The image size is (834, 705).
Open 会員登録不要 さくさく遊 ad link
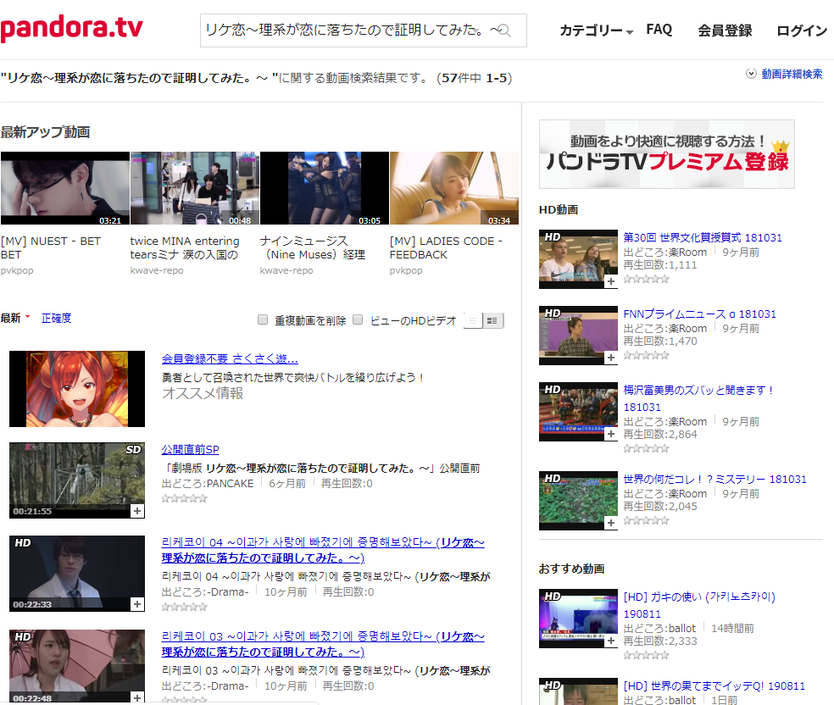[230, 359]
